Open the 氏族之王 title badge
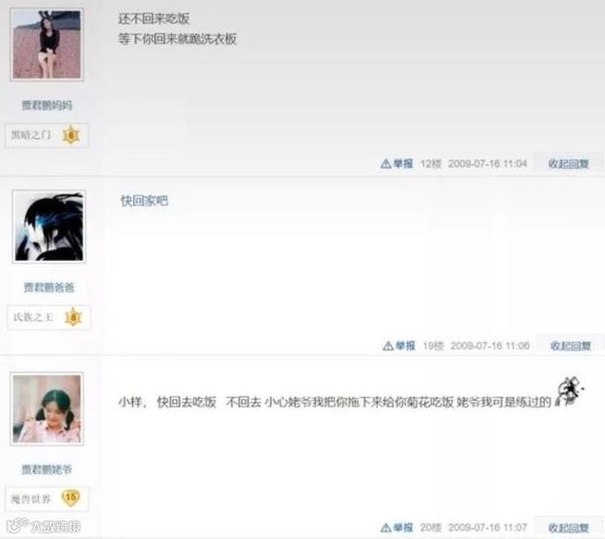Viewport: 605px width, 539px height. 33,317
